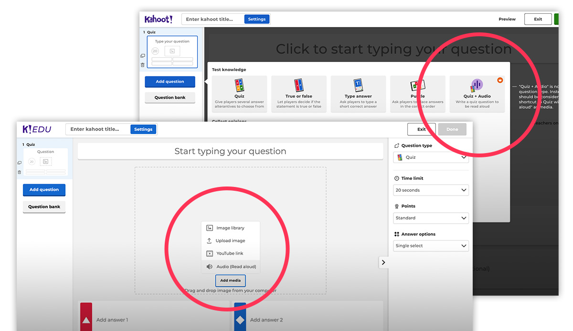Viewport: 573px width, 331px height.
Task: Click the K!EDU logo in front window
Action: coord(37,129)
